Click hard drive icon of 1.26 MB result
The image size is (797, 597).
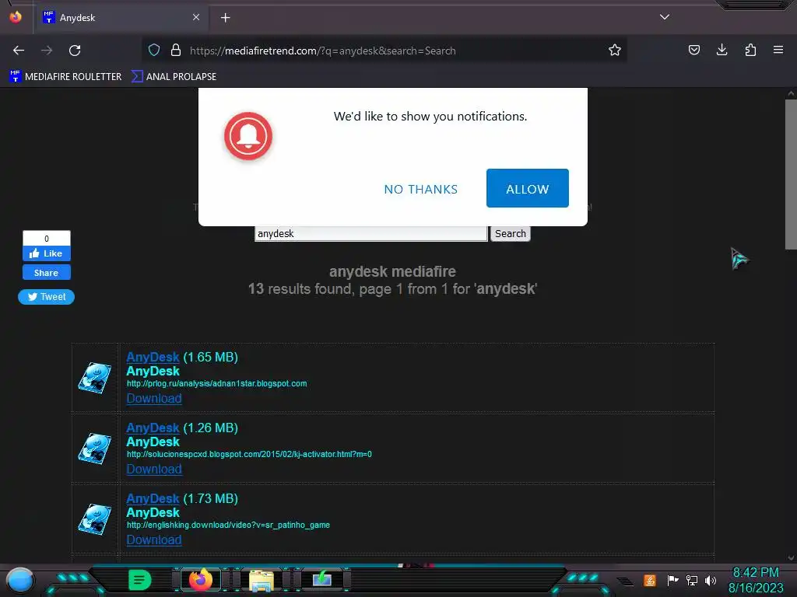(94, 449)
